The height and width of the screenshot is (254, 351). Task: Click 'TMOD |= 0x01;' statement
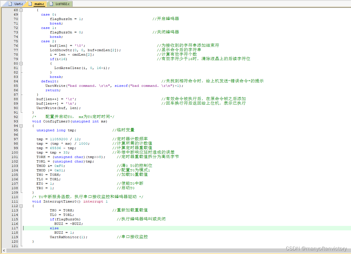pyautogui.click(x=51, y=170)
